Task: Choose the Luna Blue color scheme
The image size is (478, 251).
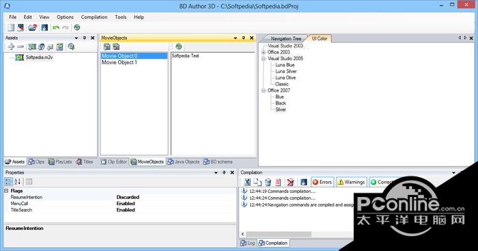Action: point(285,65)
